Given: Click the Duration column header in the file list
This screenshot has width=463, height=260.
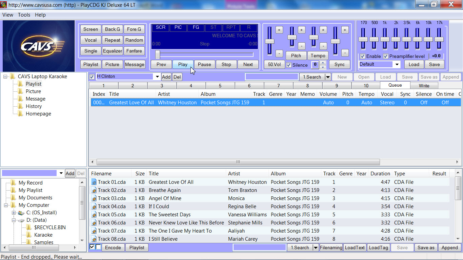Looking at the screenshot, I should click(x=380, y=174).
